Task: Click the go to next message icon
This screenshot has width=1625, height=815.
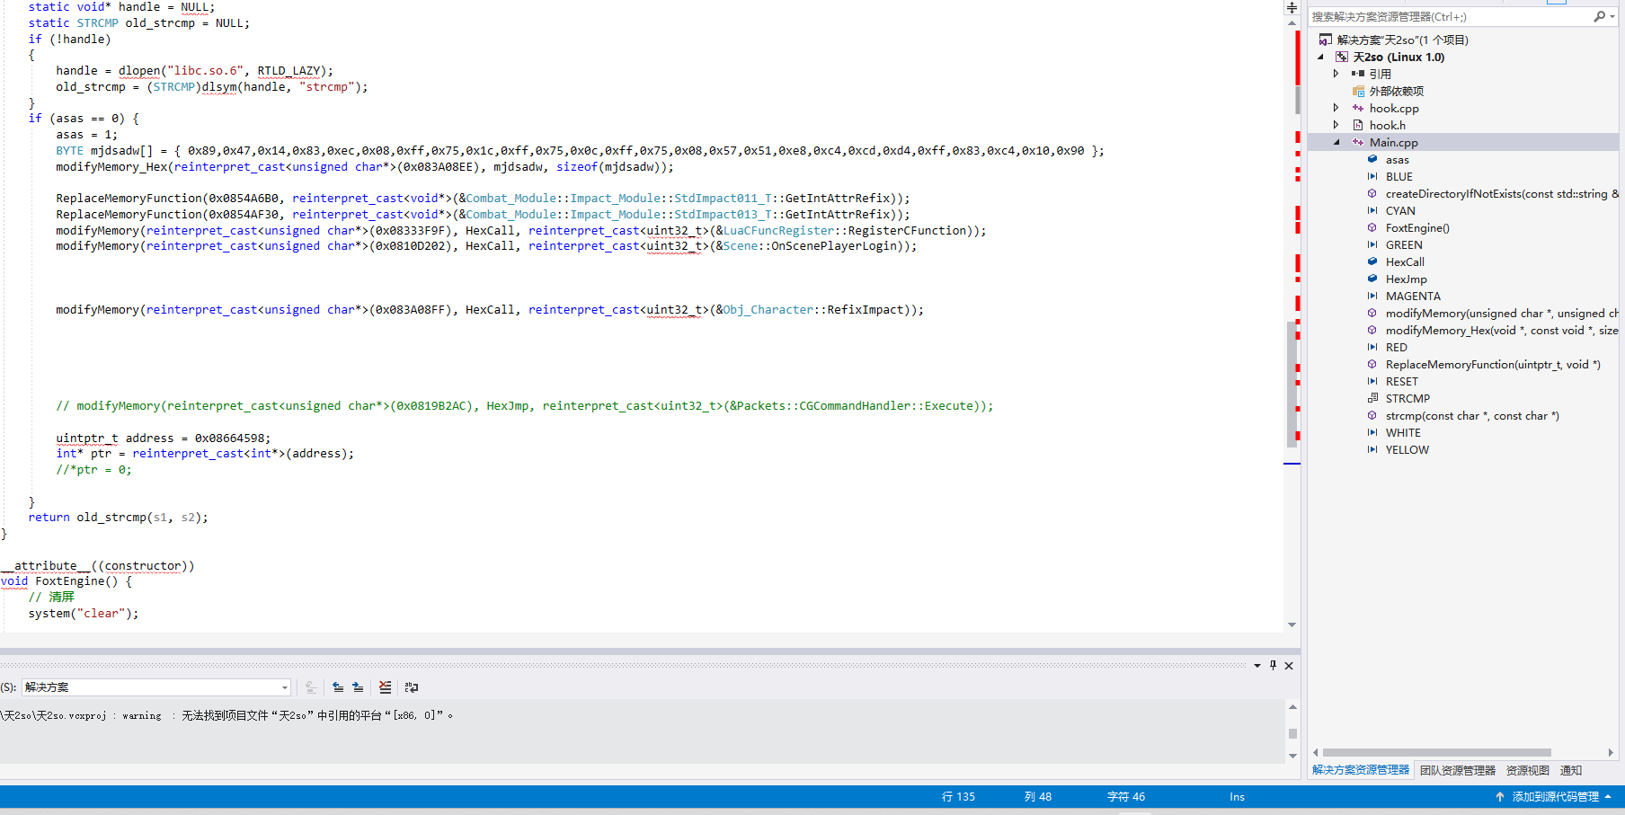Action: click(x=358, y=687)
